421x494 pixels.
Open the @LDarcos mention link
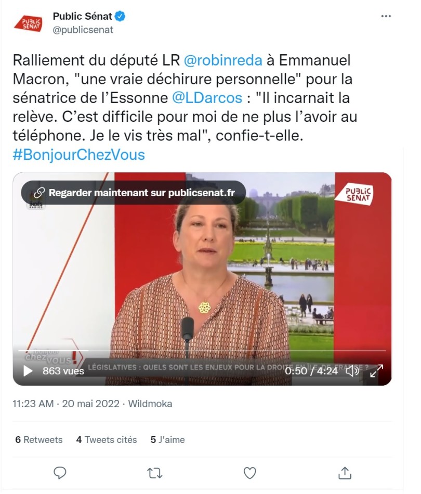[207, 98]
